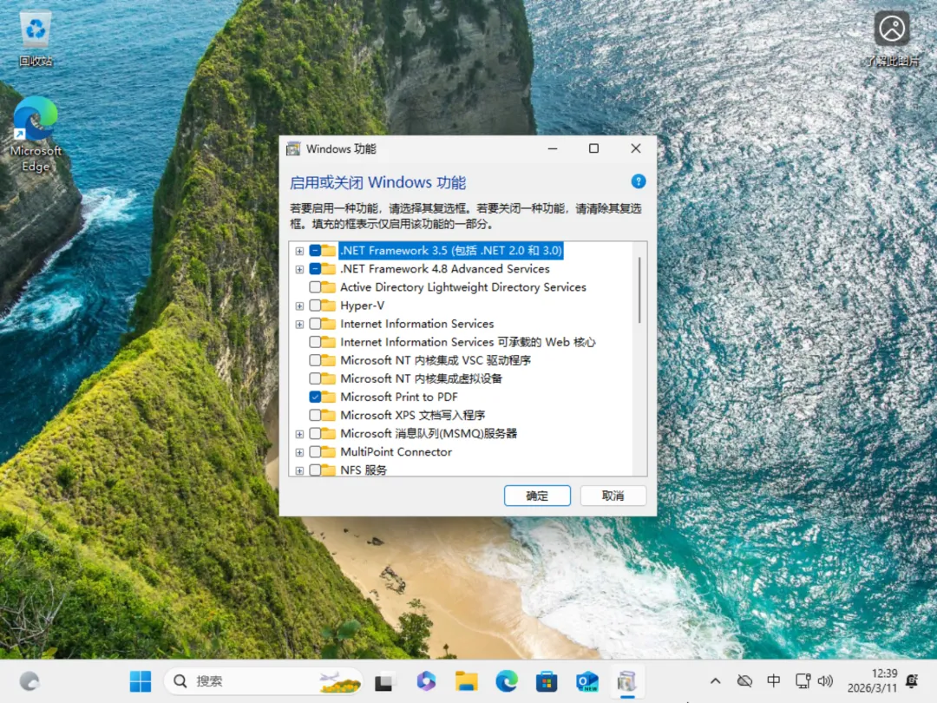Screen dimensions: 937x703
Task: Click the spotlight image info icon on the desktop
Action: pyautogui.click(x=892, y=38)
